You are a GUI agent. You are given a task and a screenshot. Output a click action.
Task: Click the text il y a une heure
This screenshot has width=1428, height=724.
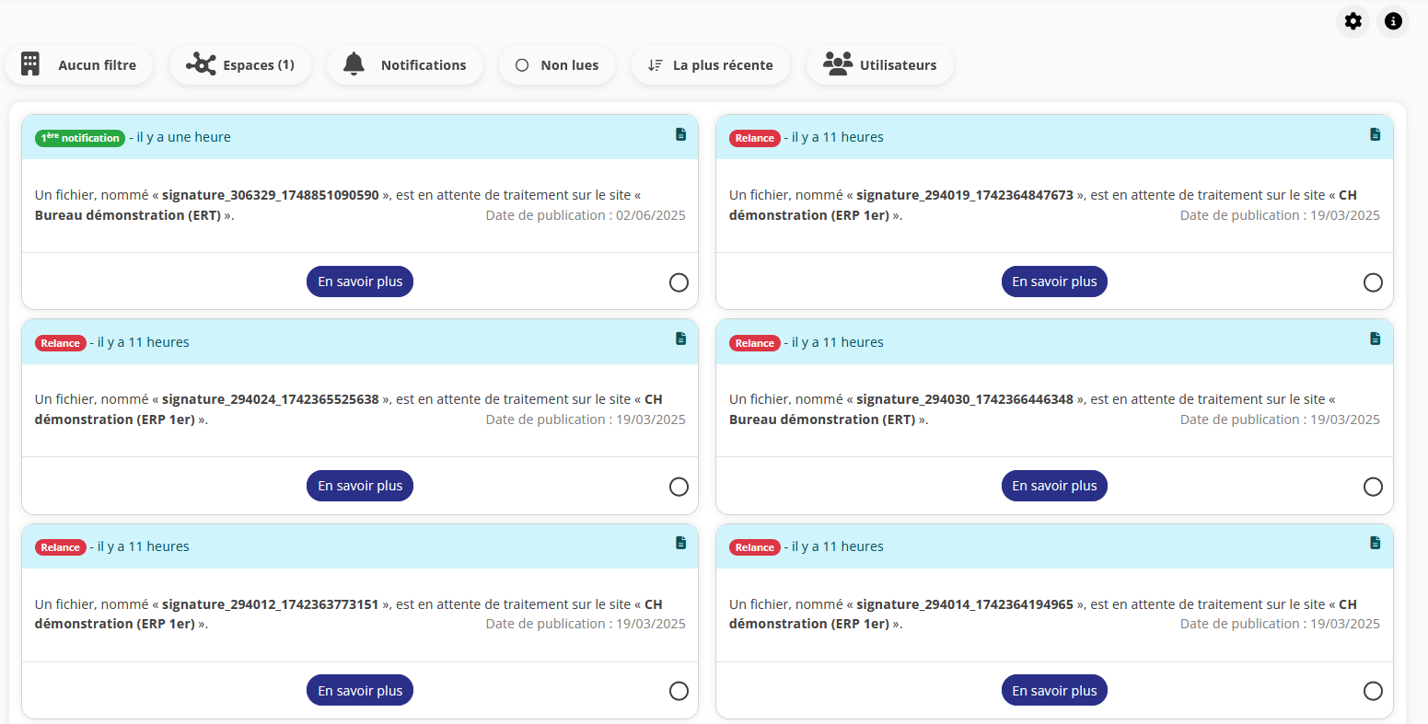[183, 137]
